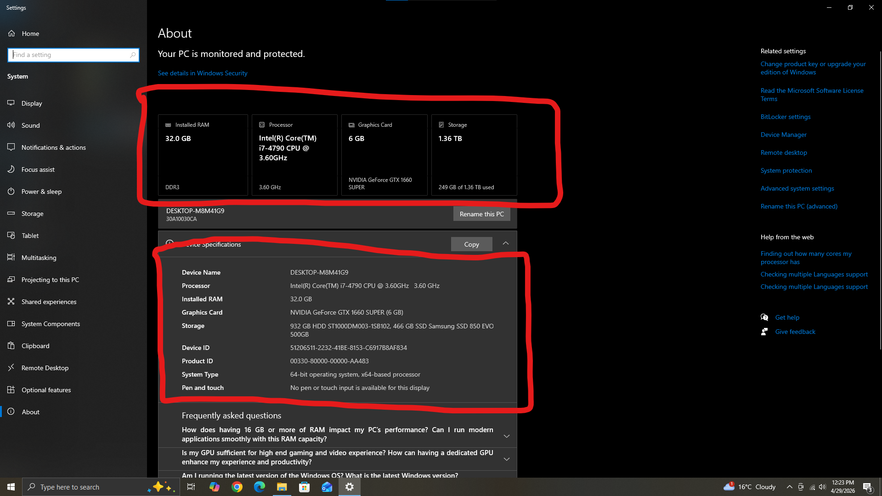Click Get help link
The height and width of the screenshot is (496, 882).
(787, 317)
